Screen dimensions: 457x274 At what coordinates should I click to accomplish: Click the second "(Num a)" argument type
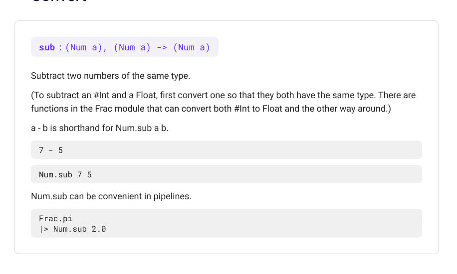132,47
